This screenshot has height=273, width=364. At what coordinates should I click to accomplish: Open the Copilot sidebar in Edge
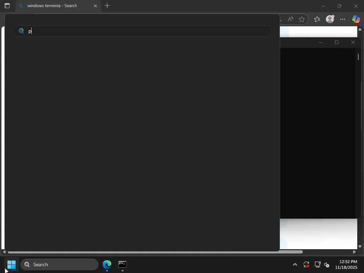356,19
